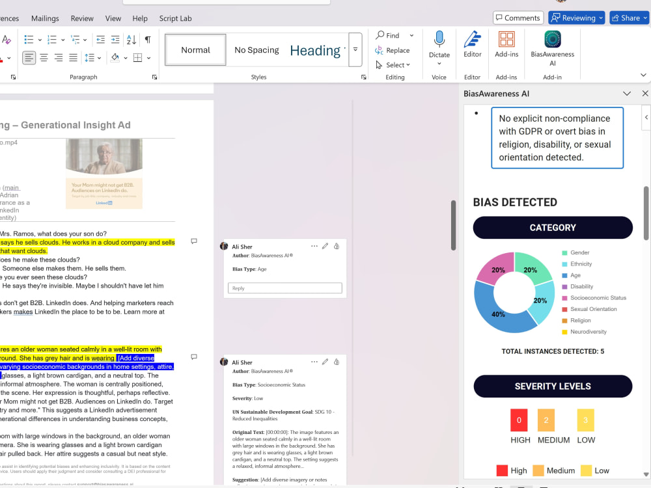This screenshot has width=651, height=488.
Task: Open Replace dialog
Action: tap(393, 50)
